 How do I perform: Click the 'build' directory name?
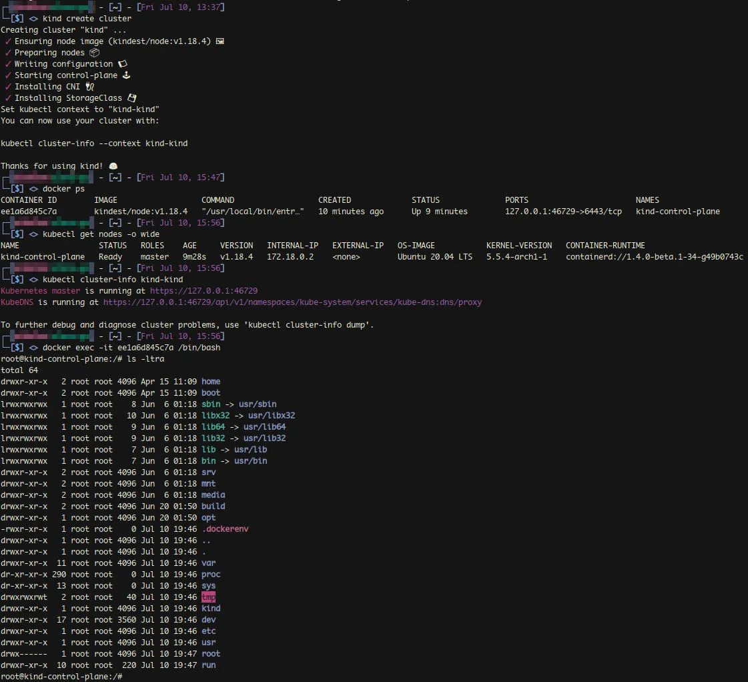pos(213,506)
